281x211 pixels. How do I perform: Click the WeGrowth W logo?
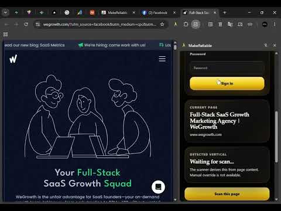(13, 59)
